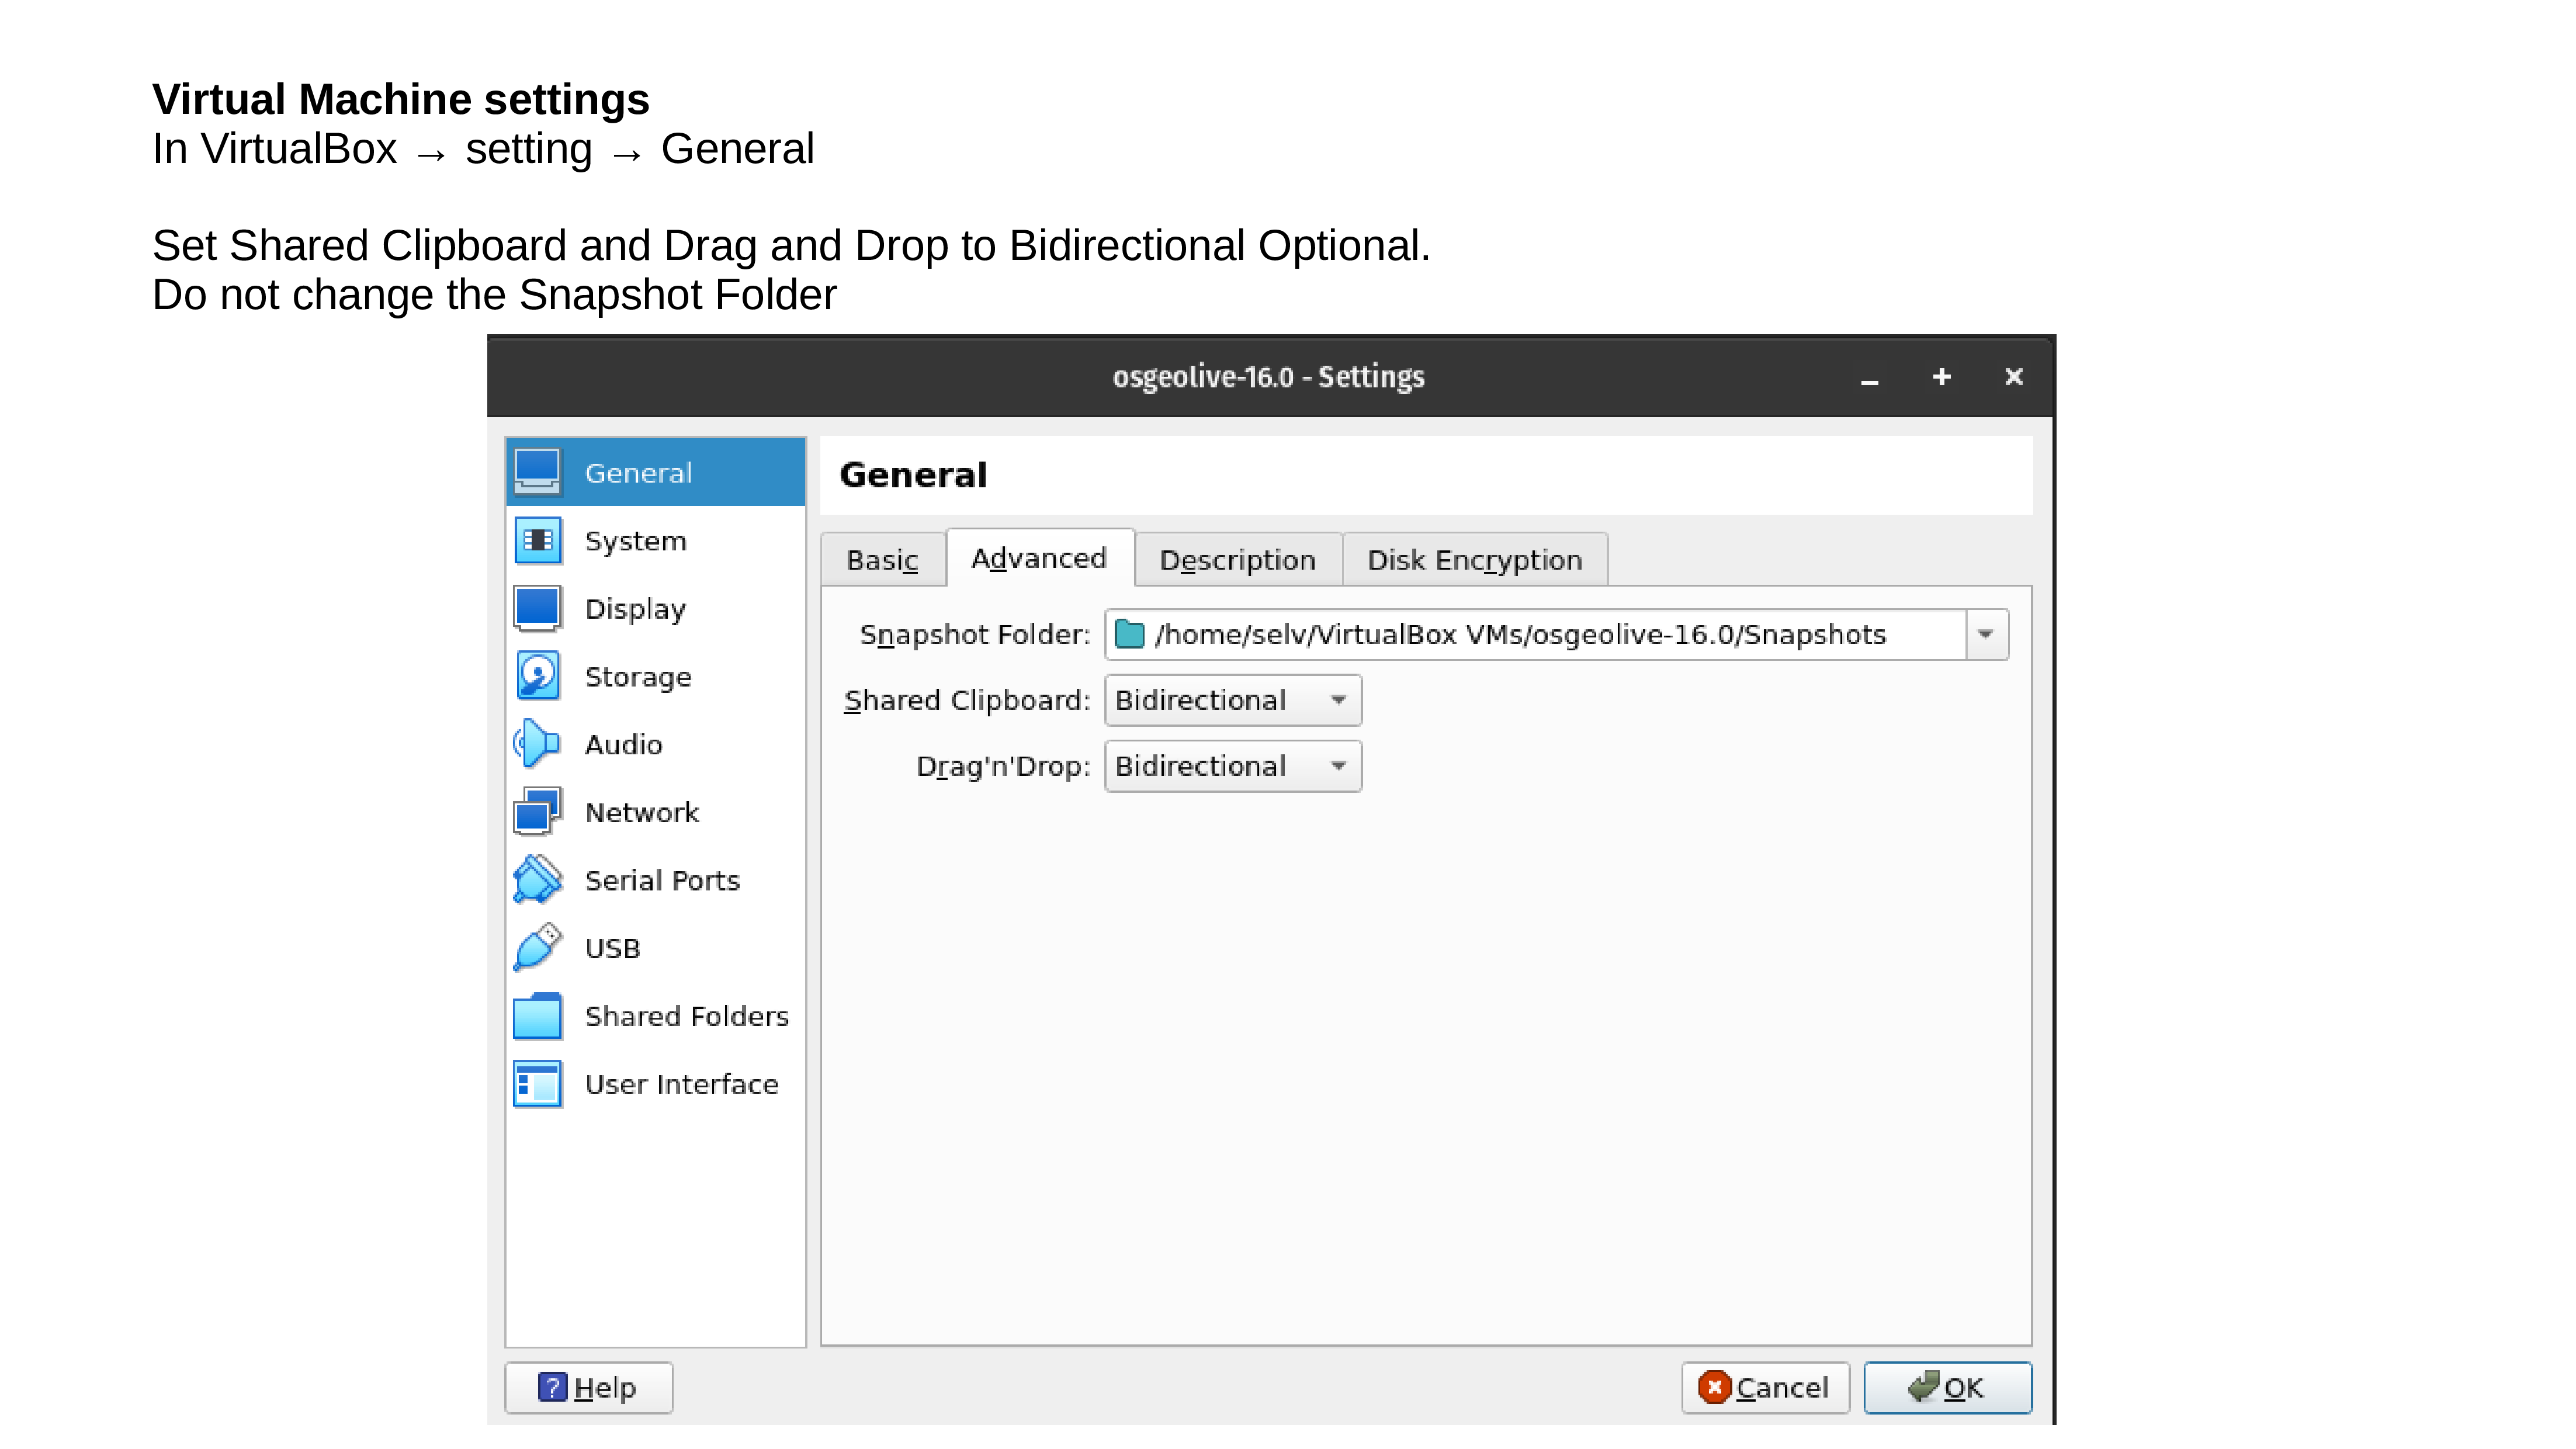Select the Network settings label
Viewport: 2576px width, 1449px height.
tap(642, 812)
